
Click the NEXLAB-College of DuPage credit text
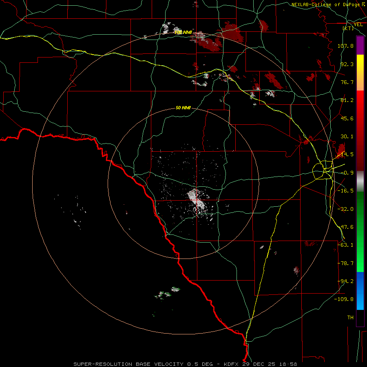[325, 4]
